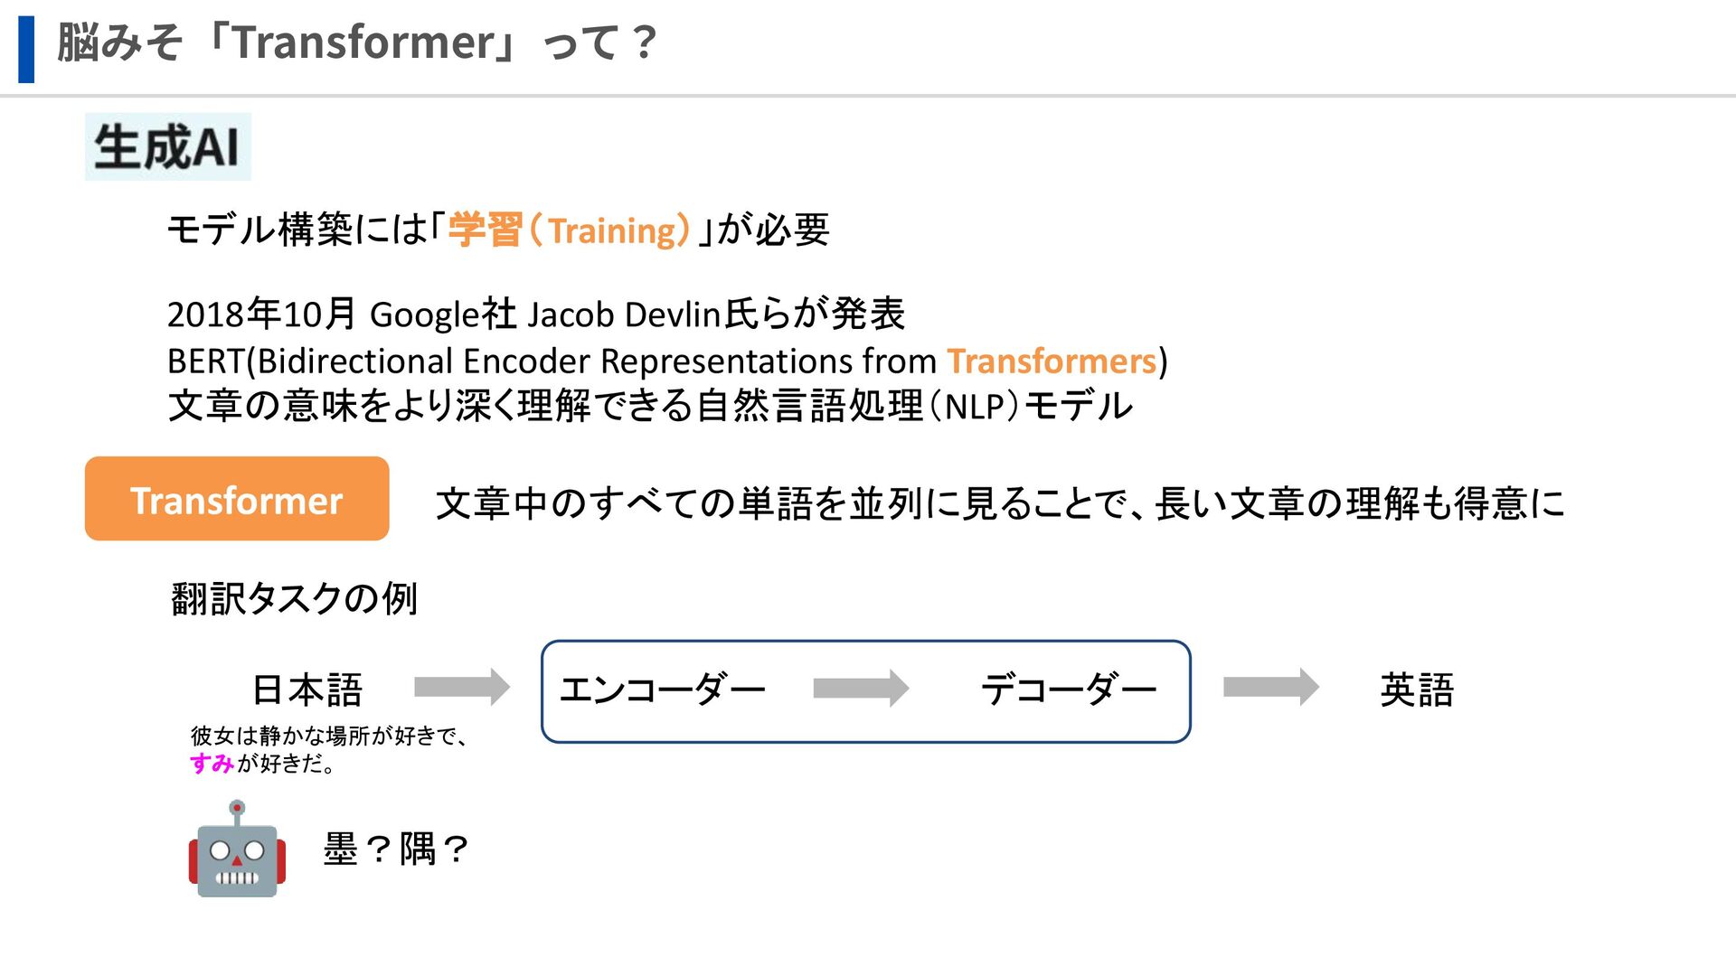Click the slide title 脳みそ「Transformer」って？
Image resolution: width=1736 pixels, height=976 pixels.
tap(357, 42)
